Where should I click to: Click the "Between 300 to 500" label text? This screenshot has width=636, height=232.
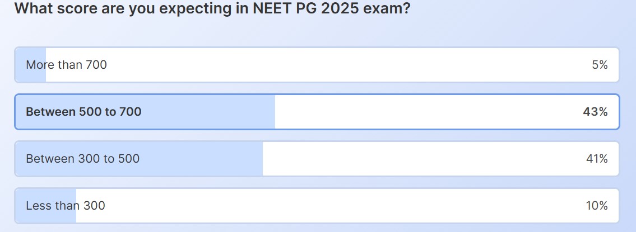pos(82,159)
